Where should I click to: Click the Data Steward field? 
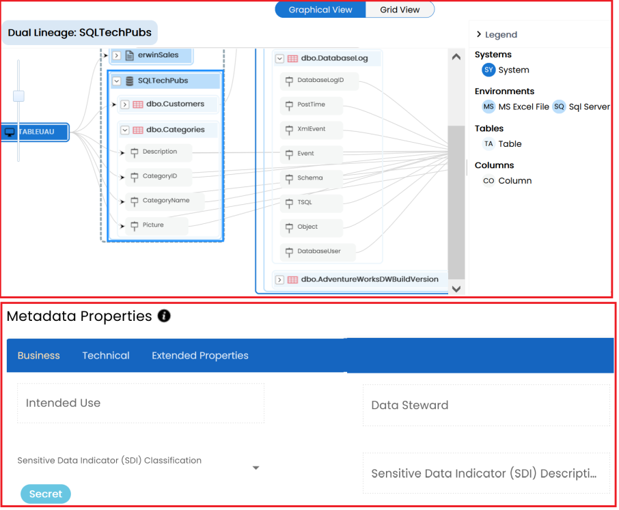pos(486,406)
